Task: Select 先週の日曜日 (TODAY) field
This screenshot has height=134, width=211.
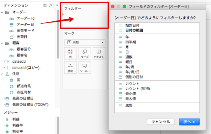Action: coord(30,105)
